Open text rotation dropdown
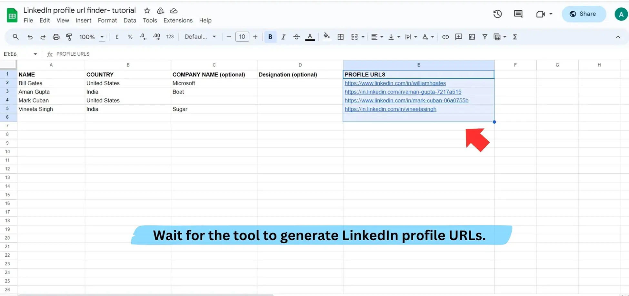This screenshot has width=629, height=296. [428, 37]
